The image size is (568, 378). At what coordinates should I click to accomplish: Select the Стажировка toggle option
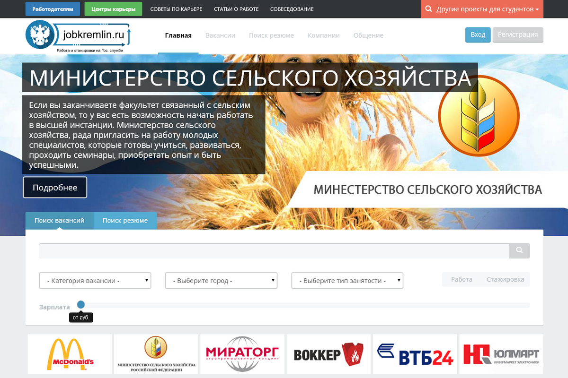pyautogui.click(x=505, y=280)
